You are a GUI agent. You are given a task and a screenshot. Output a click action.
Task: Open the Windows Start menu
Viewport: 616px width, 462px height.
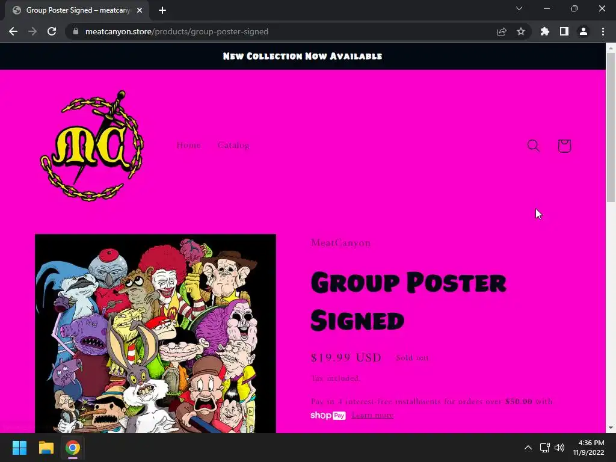(x=19, y=448)
